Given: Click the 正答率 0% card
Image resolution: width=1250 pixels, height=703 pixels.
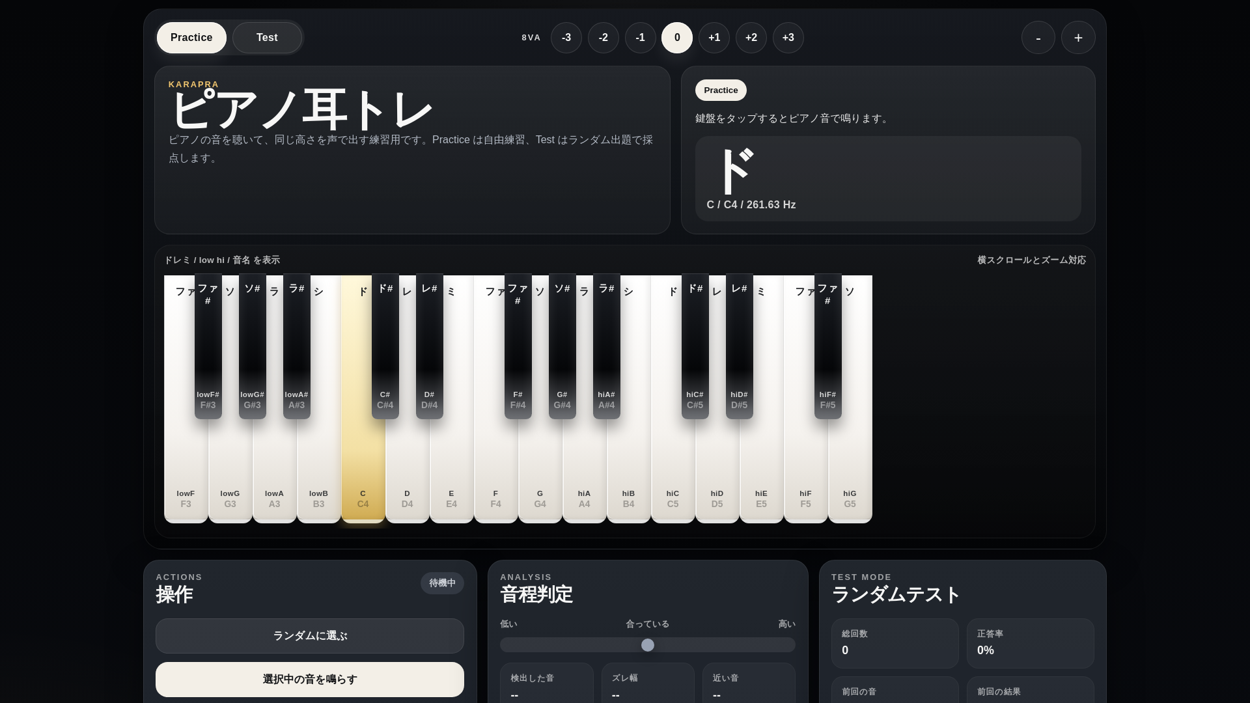Looking at the screenshot, I should pos(1031,643).
